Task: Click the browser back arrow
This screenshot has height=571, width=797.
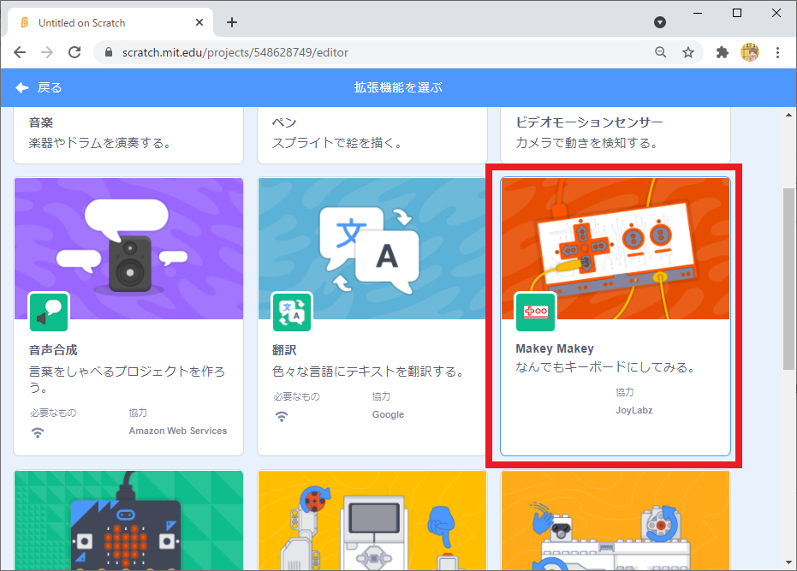Action: [20, 52]
